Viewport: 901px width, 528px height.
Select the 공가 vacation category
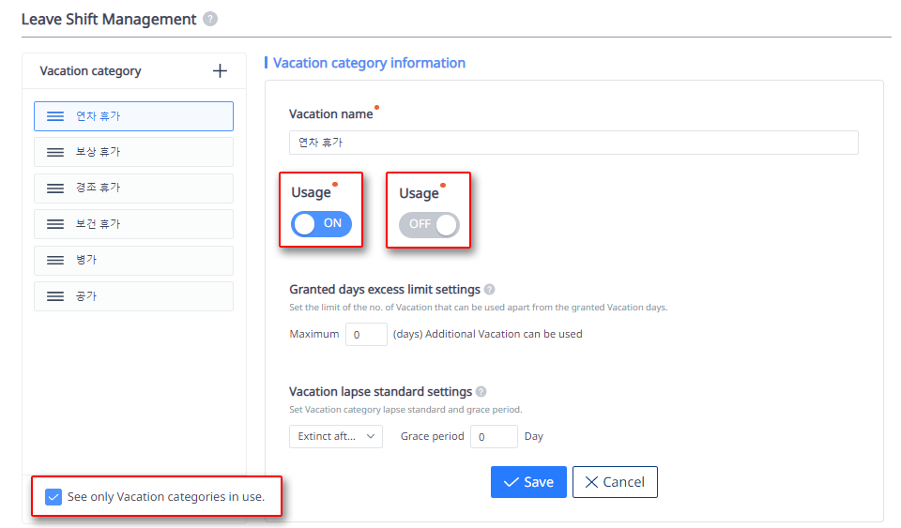pyautogui.click(x=133, y=296)
